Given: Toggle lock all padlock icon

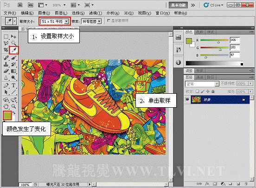Looking at the screenshot, I should click(213, 91).
